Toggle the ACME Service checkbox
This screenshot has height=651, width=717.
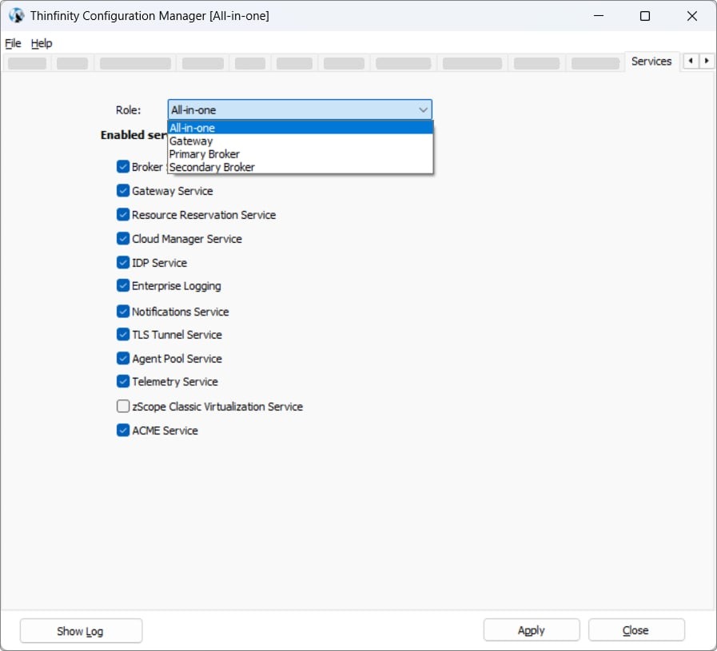pyautogui.click(x=123, y=431)
